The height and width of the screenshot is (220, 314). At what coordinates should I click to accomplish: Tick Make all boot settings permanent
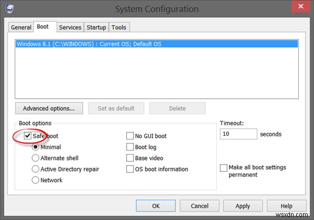coord(224,168)
